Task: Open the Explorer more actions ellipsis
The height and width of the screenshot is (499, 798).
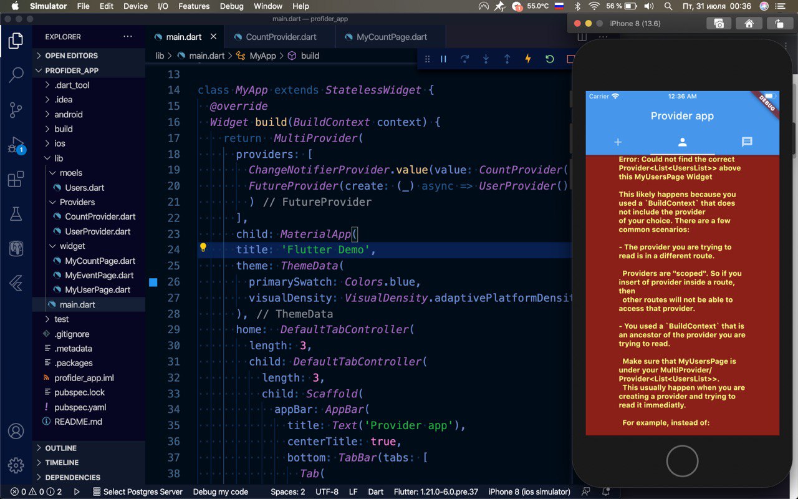Action: [x=128, y=37]
